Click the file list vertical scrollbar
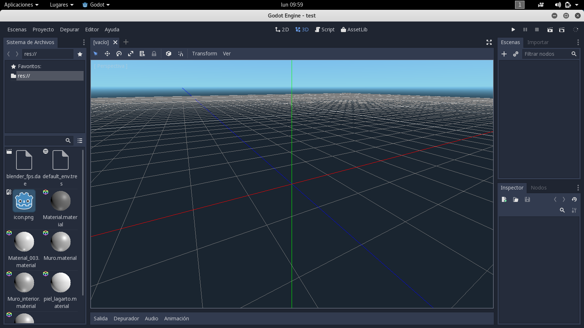584x328 pixels. (x=83, y=222)
